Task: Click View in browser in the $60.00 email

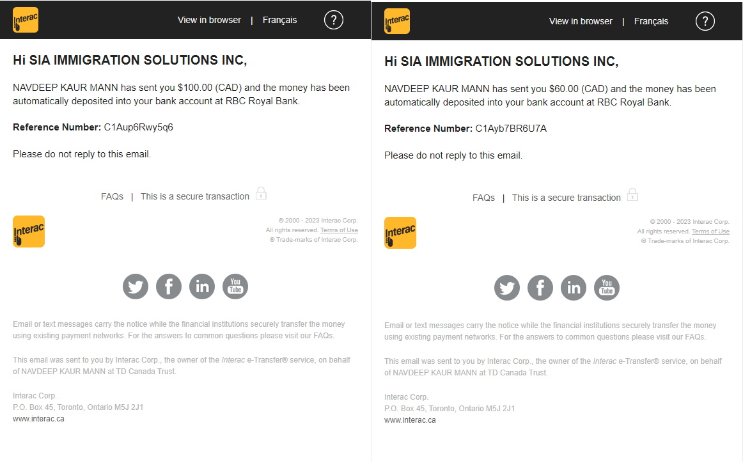Action: (x=581, y=21)
